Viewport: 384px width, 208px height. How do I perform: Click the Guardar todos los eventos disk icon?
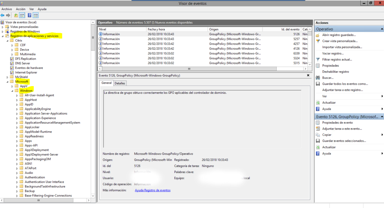pyautogui.click(x=318, y=84)
